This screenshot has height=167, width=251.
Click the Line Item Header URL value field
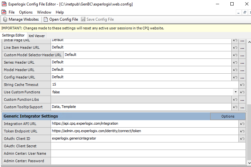click(141, 47)
